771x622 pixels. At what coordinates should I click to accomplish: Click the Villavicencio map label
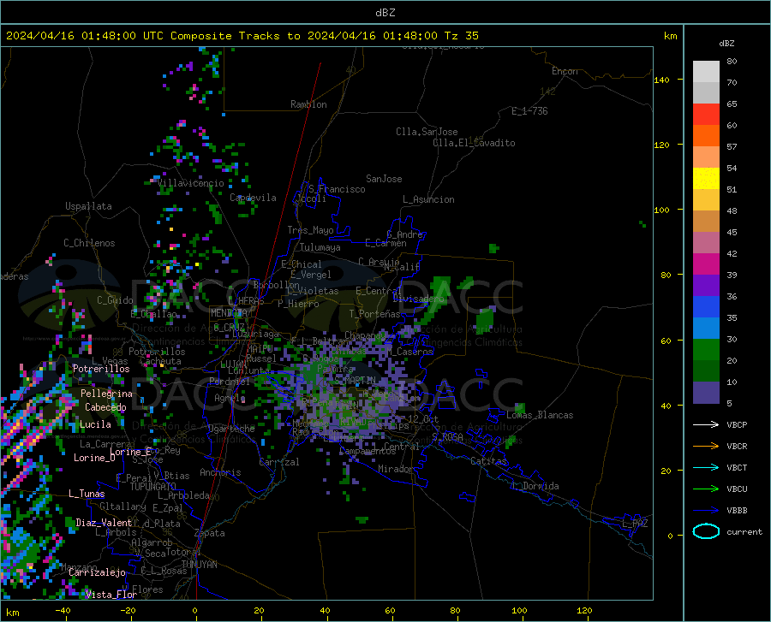[191, 183]
